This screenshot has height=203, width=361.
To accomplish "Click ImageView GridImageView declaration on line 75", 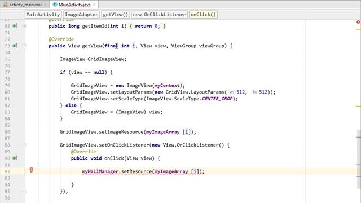I will [93, 59].
